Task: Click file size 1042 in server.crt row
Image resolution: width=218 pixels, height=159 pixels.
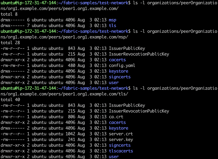Action: (70, 134)
